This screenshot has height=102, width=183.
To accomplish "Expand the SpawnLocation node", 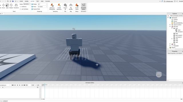I will tap(170, 25).
